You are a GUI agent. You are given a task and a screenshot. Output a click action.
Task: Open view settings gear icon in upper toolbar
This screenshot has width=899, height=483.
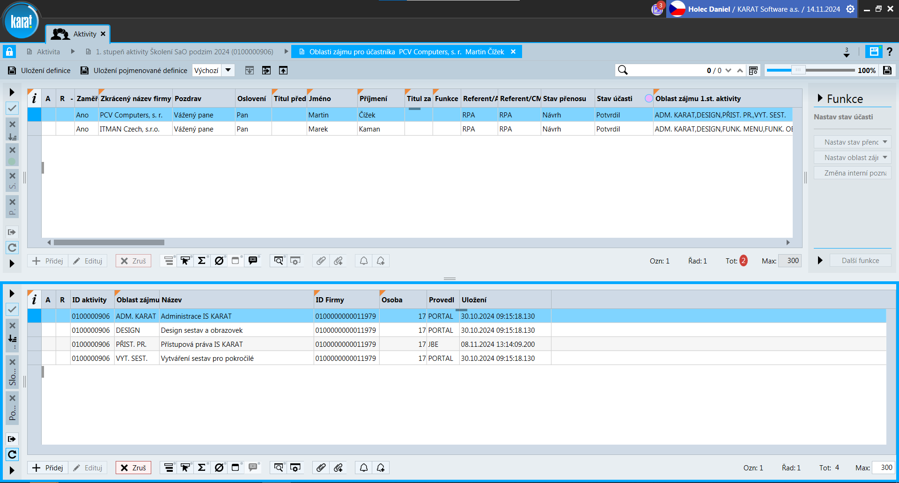tap(295, 261)
